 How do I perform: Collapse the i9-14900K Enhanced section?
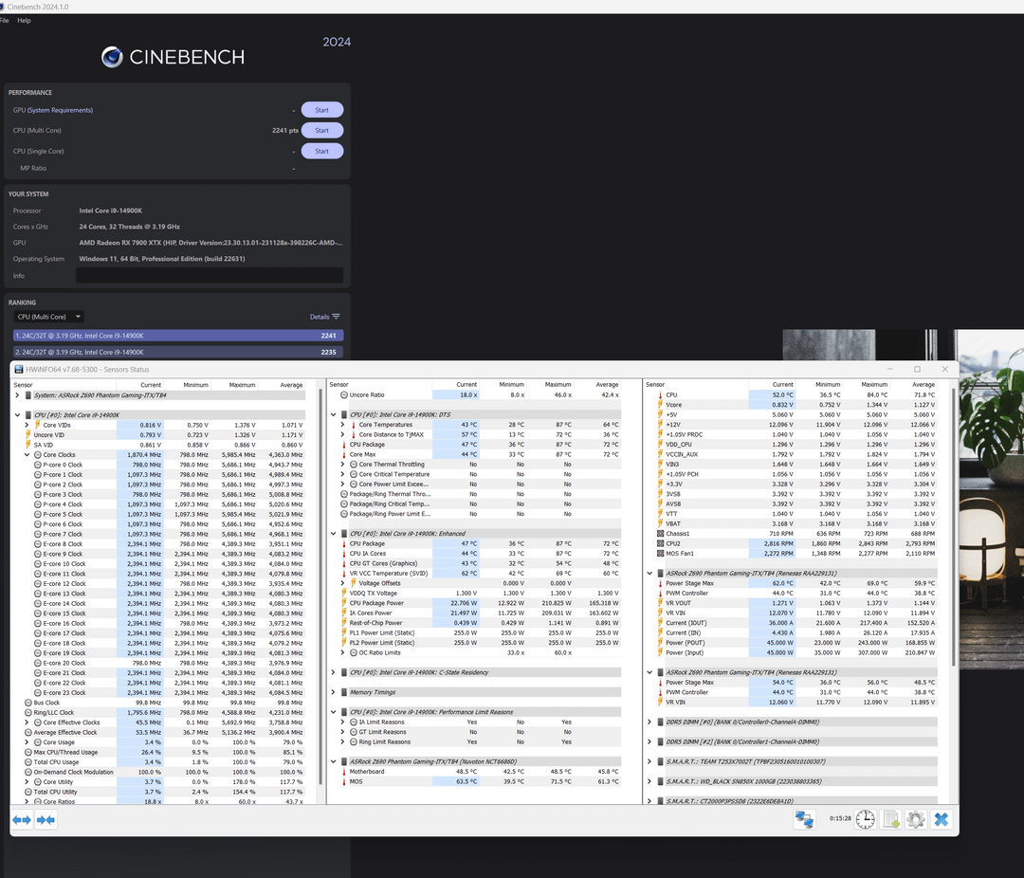(334, 534)
